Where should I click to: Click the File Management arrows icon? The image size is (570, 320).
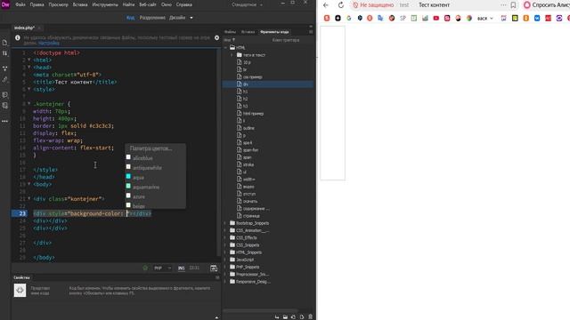(x=4, y=53)
